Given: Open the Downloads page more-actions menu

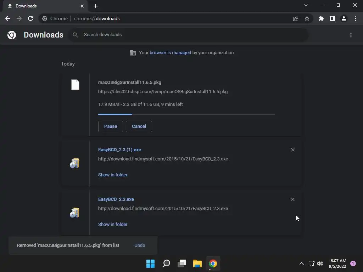Looking at the screenshot, I should point(351,35).
